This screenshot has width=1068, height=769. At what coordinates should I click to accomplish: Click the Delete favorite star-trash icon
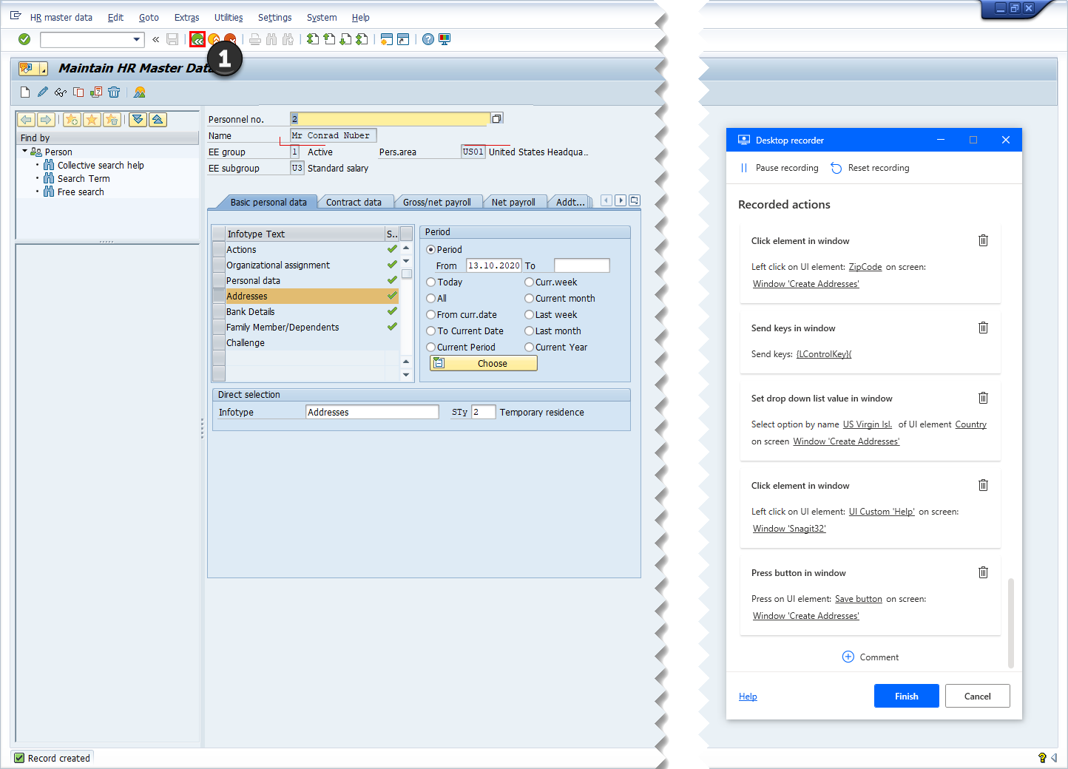click(x=112, y=120)
